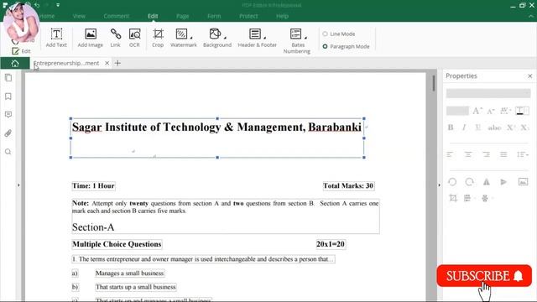537x302 pixels.
Task: Open the View ribbon tab
Action: [79, 16]
